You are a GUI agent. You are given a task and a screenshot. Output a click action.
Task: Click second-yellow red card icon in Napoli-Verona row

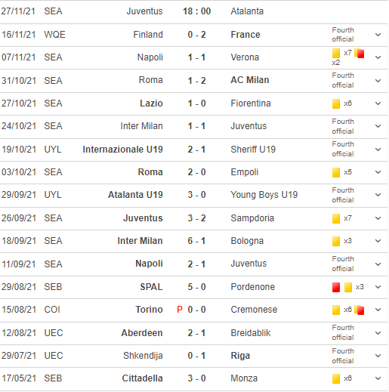pos(360,53)
